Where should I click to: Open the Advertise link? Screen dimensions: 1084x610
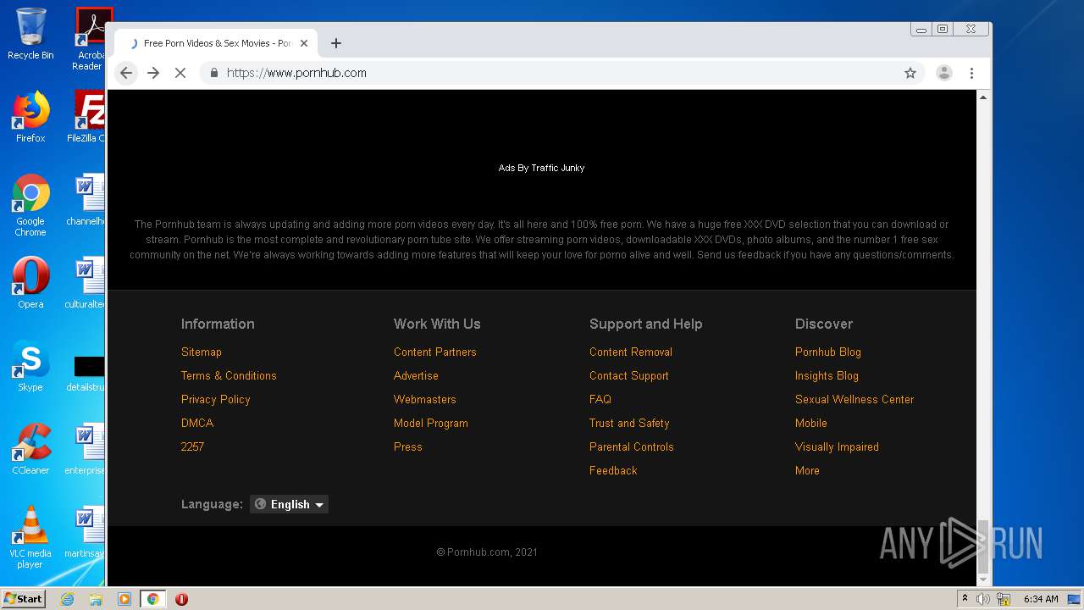click(x=416, y=375)
